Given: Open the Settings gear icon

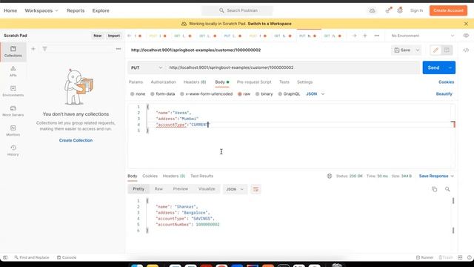Looking at the screenshot, I should click(x=400, y=10).
